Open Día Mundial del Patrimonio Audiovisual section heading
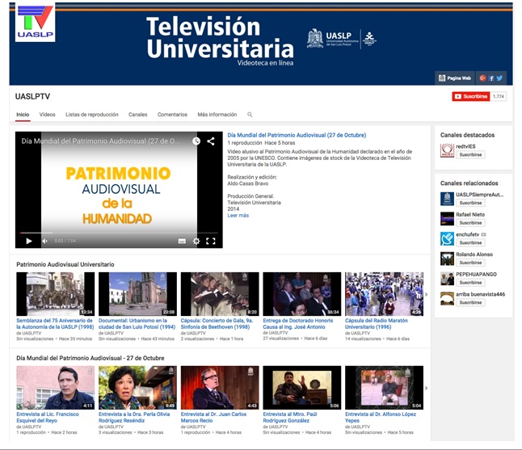The width and height of the screenshot is (522, 450). tap(91, 358)
